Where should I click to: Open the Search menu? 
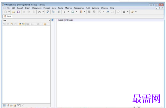[20, 8]
